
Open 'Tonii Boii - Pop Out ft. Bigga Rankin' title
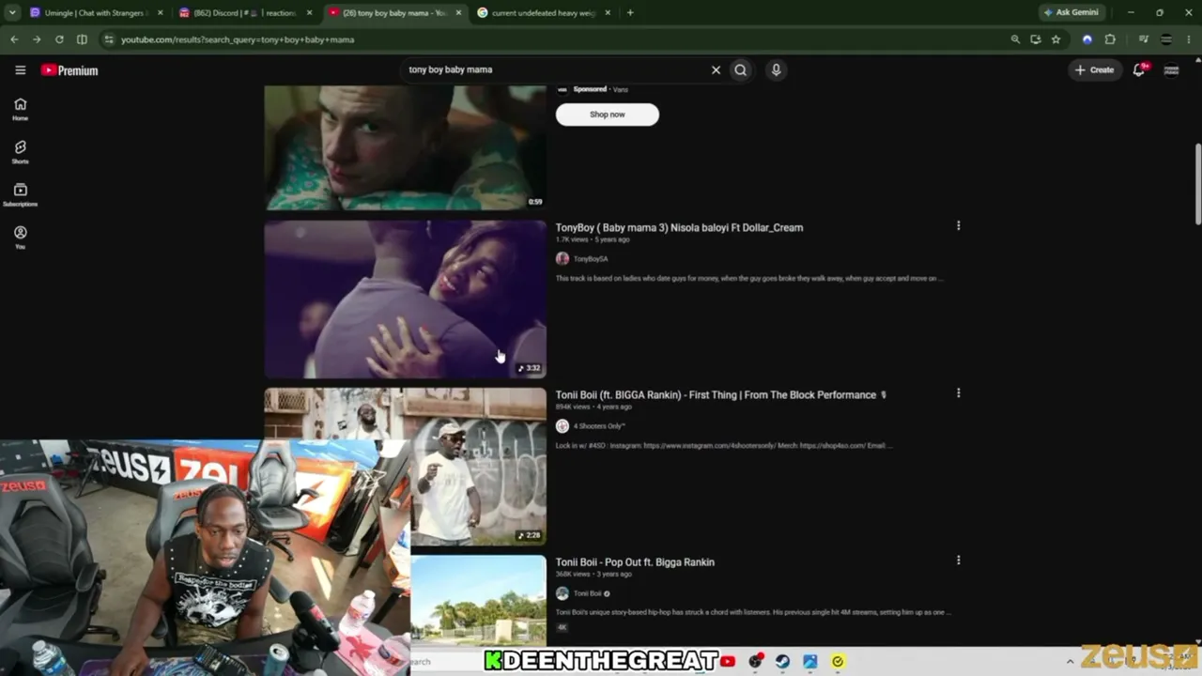tap(635, 562)
